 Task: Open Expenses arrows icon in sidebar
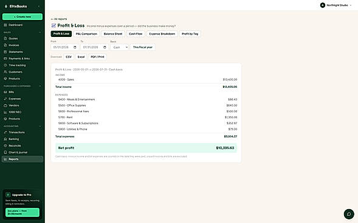coord(5,99)
